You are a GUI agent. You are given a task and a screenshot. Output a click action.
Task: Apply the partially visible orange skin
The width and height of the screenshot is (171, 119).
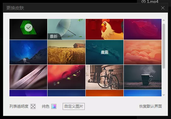coord(105,93)
